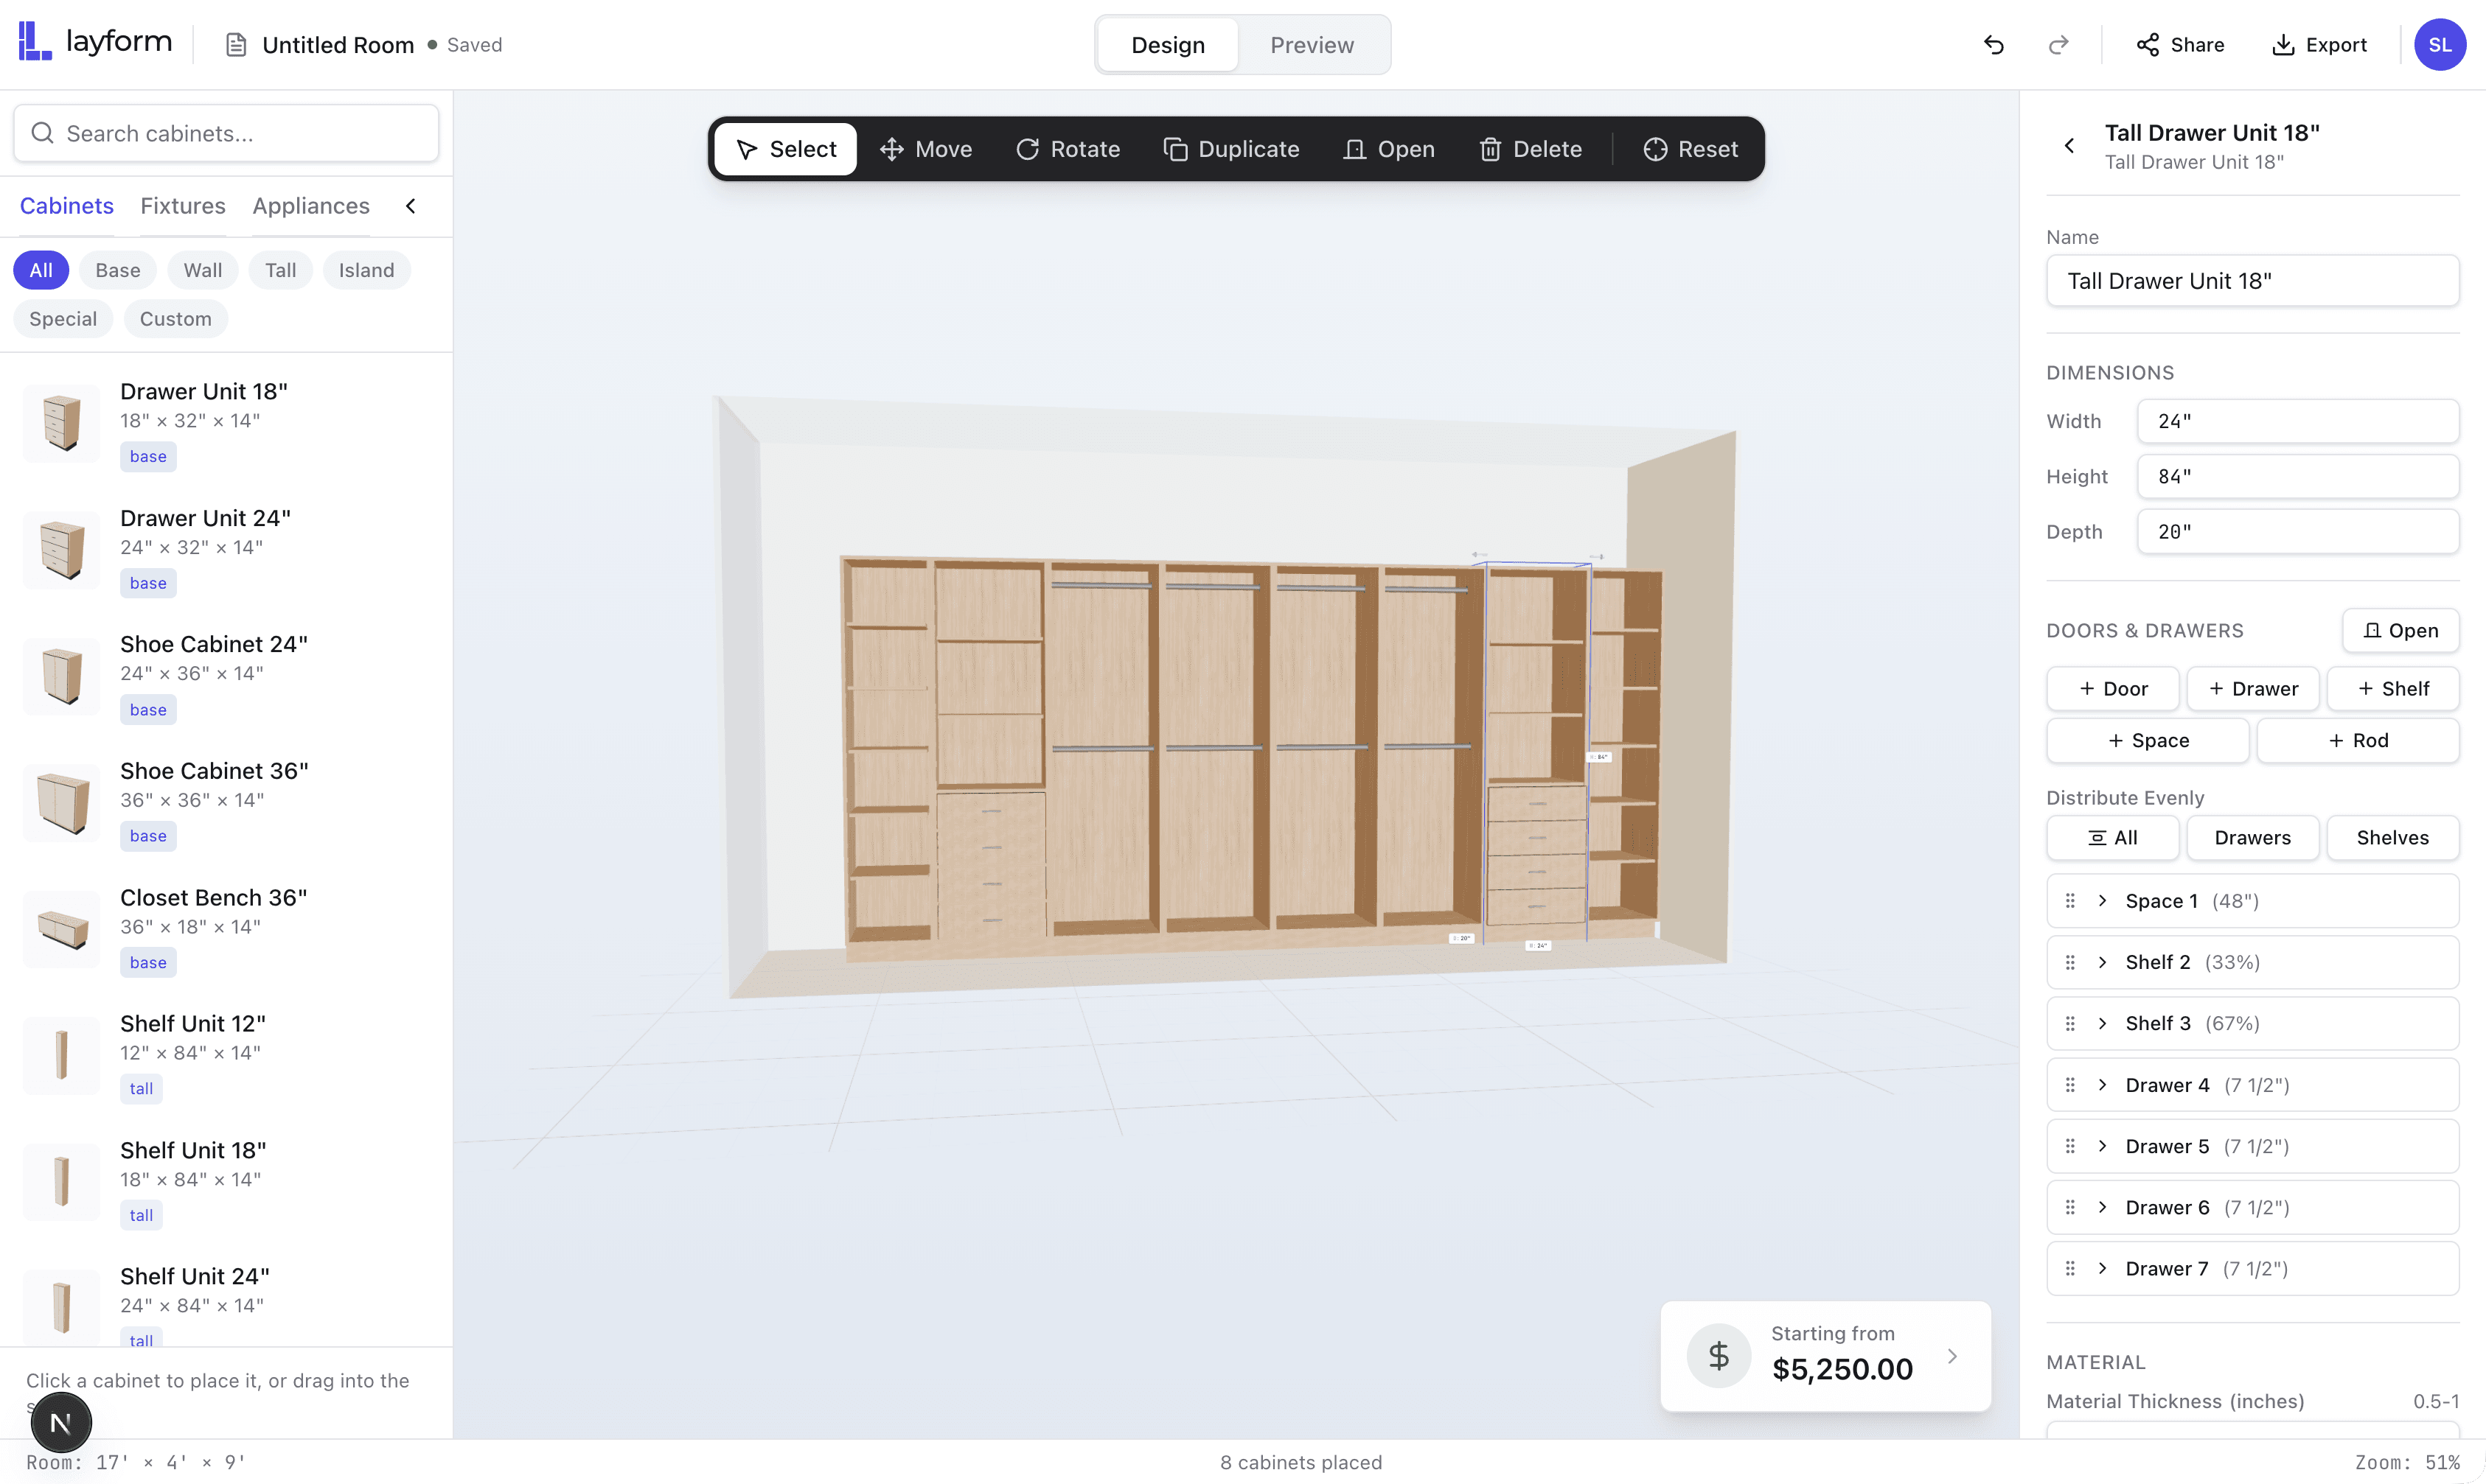Add a Space to the cabinet
The image size is (2486, 1484).
[x=2148, y=741]
